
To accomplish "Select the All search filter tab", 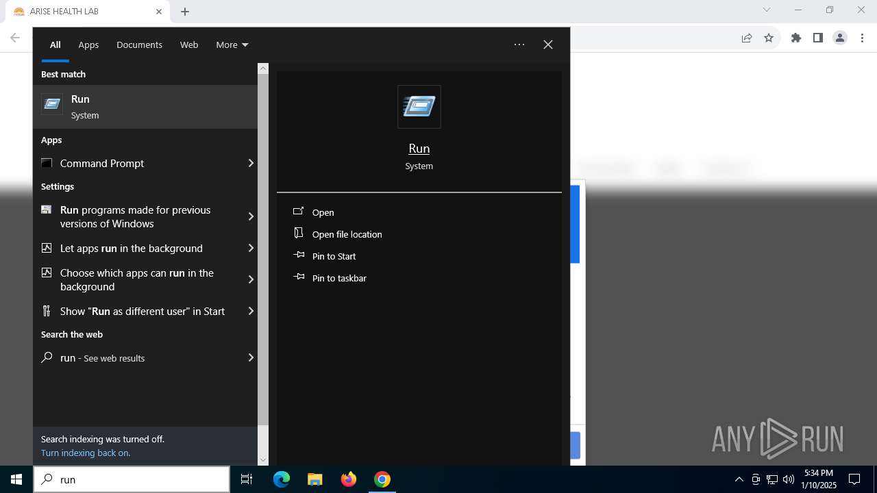I will click(x=55, y=45).
